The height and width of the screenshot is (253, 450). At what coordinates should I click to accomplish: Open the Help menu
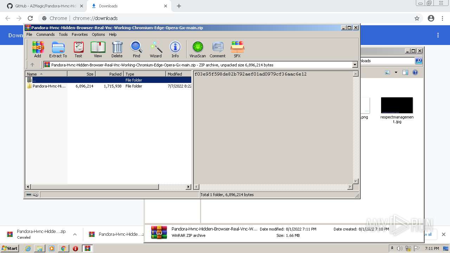coord(112,34)
